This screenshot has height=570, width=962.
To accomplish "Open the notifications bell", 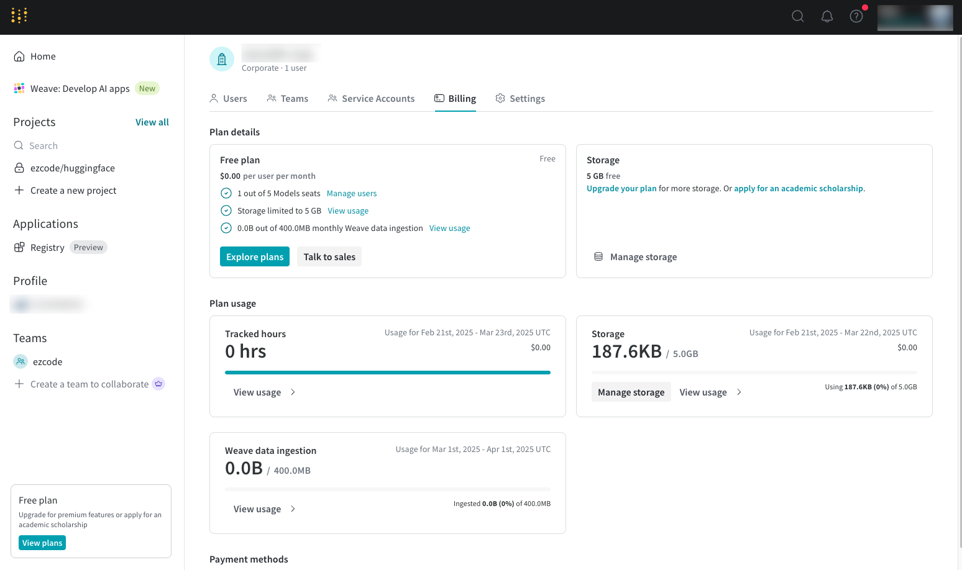I will click(x=827, y=16).
